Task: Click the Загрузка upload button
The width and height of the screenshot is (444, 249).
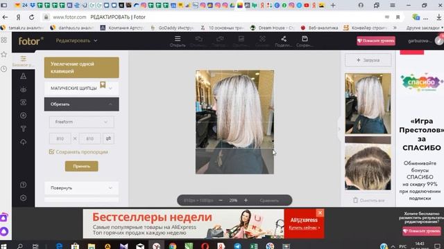Action: pos(368,60)
